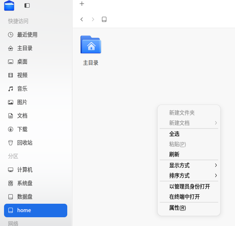Open 回收站 in the sidebar
This screenshot has width=235, height=226.
[36, 143]
